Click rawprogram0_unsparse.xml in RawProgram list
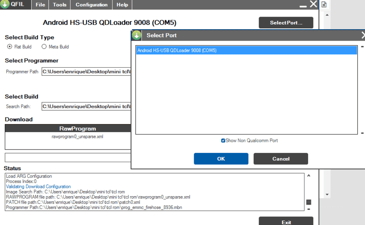Image resolution: width=365 pixels, height=225 pixels. tap(77, 137)
